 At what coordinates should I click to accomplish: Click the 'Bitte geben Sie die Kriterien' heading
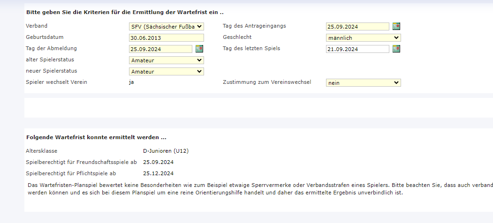pyautogui.click(x=124, y=11)
